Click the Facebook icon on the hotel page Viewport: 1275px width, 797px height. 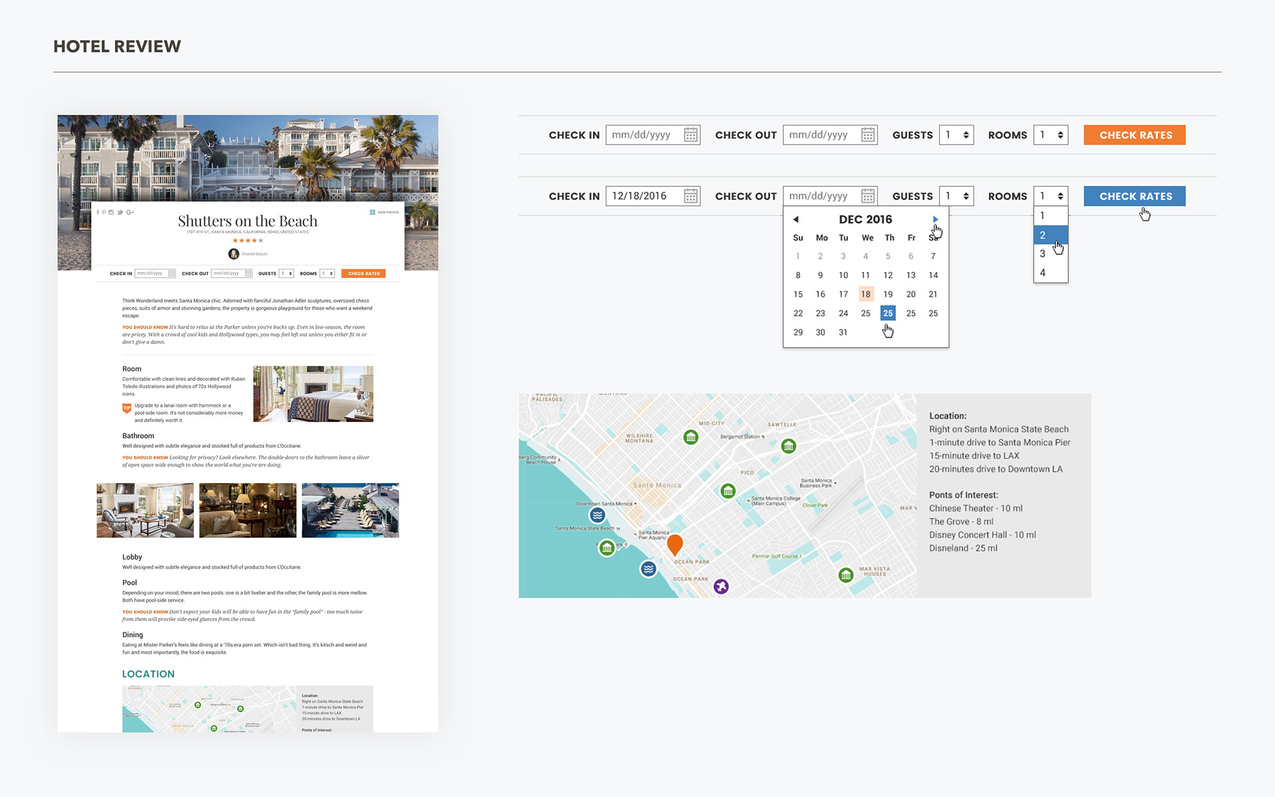coord(98,212)
